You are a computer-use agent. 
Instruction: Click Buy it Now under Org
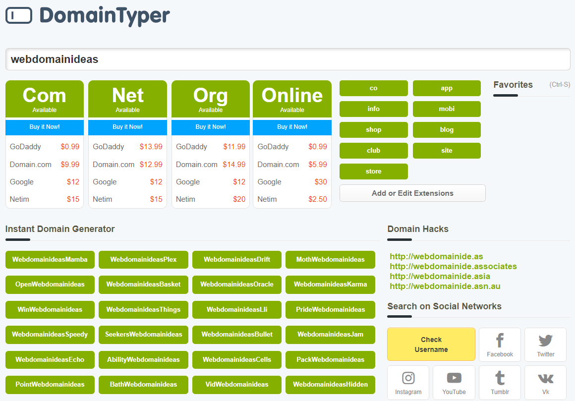point(211,127)
